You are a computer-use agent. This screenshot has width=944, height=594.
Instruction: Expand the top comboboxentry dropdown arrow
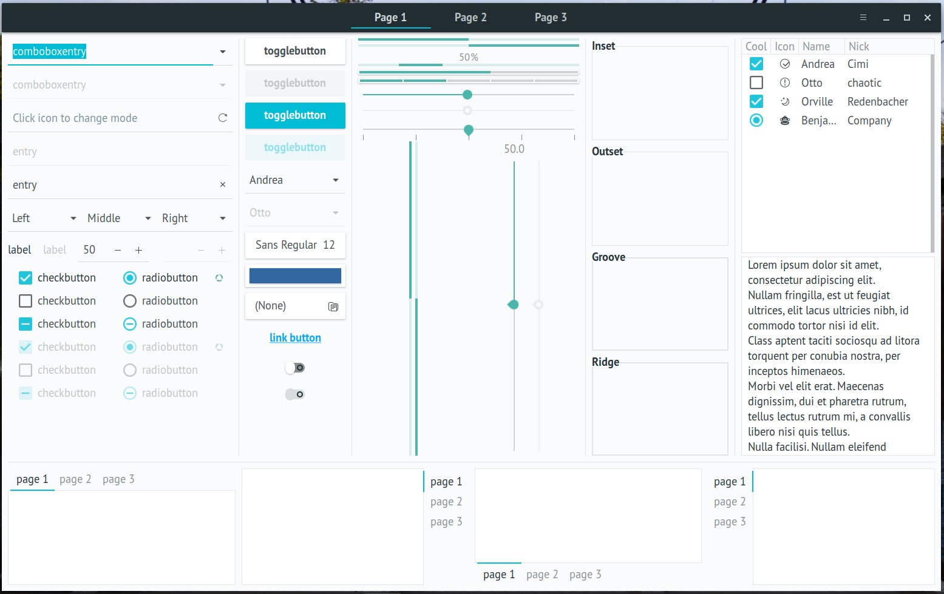[x=223, y=52]
